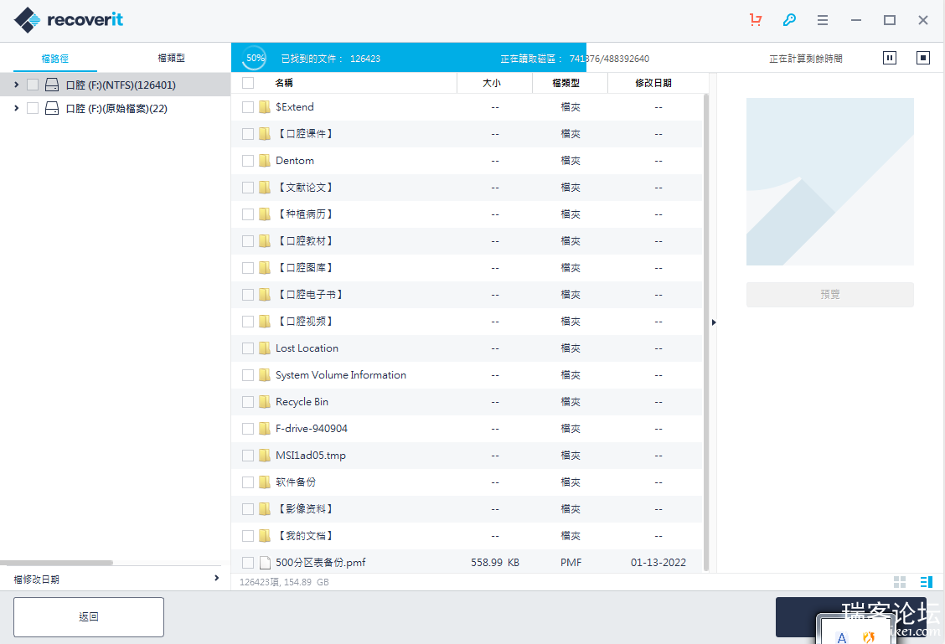This screenshot has height=644, width=945.
Task: Tick the checkbox for Recycle Bin
Action: pos(248,402)
